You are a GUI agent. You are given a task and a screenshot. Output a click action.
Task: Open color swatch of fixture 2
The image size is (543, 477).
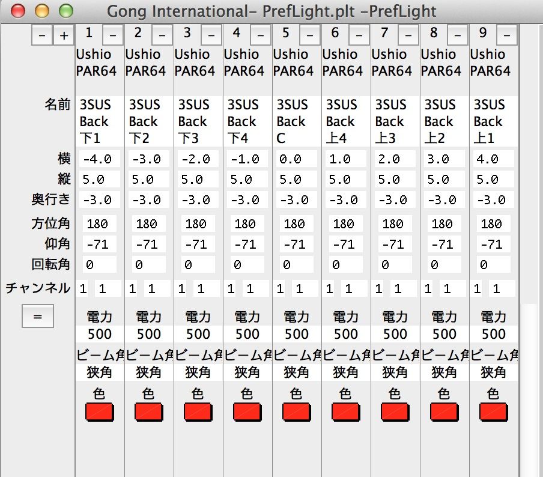(x=148, y=412)
